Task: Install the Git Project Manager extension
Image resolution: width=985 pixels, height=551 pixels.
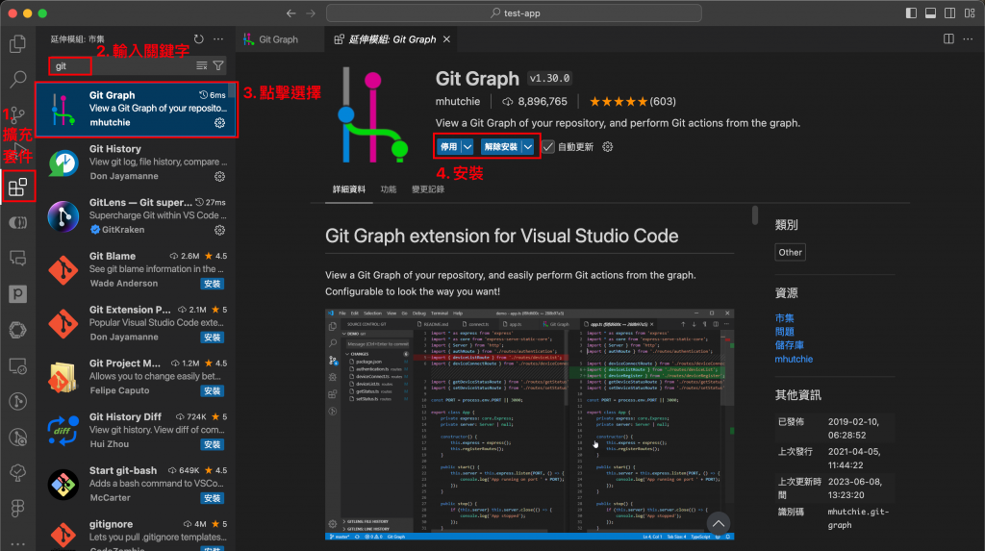Action: (213, 390)
